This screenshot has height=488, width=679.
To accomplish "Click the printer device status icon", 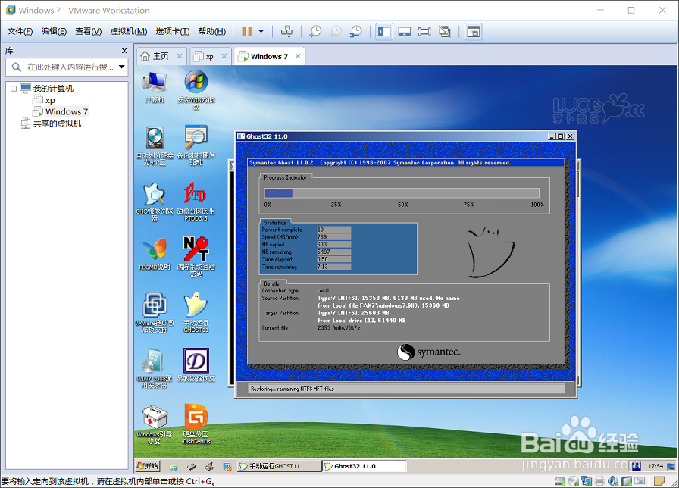I will [600, 481].
